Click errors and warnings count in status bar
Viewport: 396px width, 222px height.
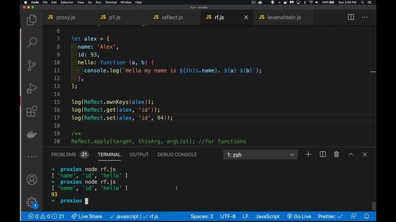click(x=46, y=216)
